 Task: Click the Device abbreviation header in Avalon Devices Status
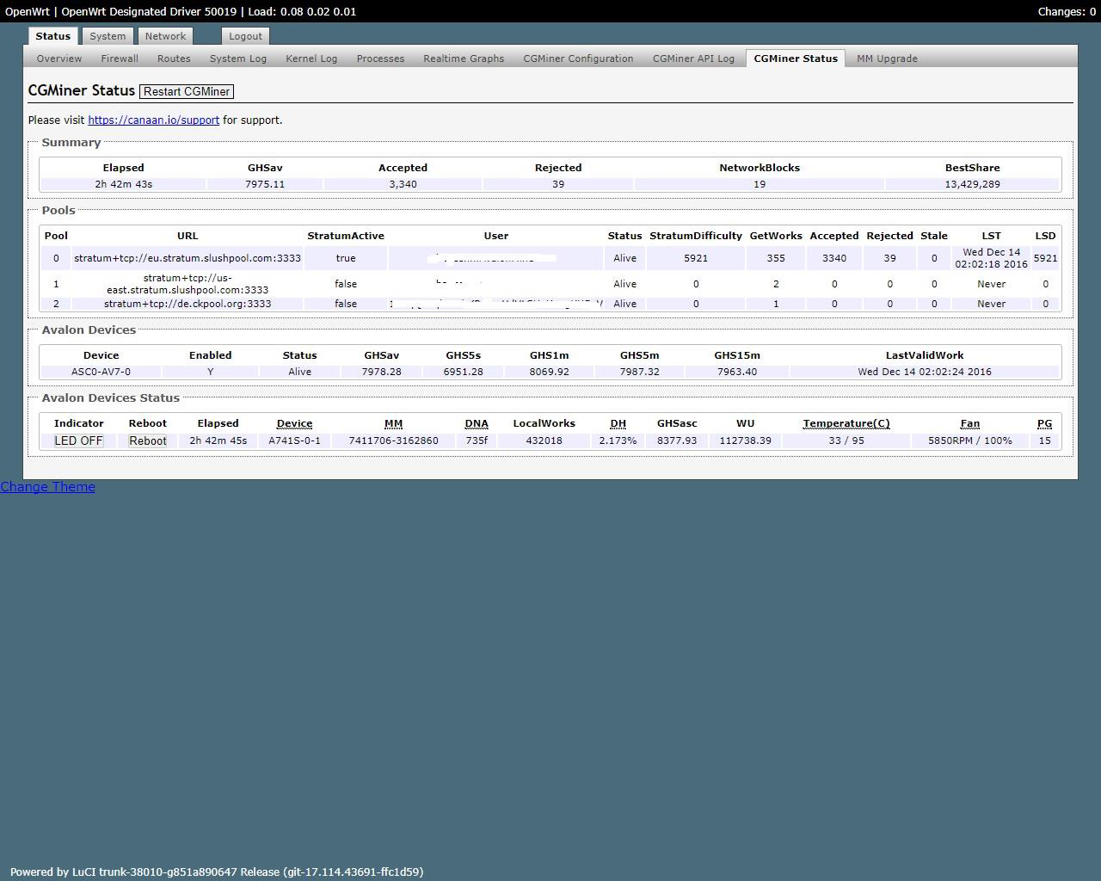294,423
